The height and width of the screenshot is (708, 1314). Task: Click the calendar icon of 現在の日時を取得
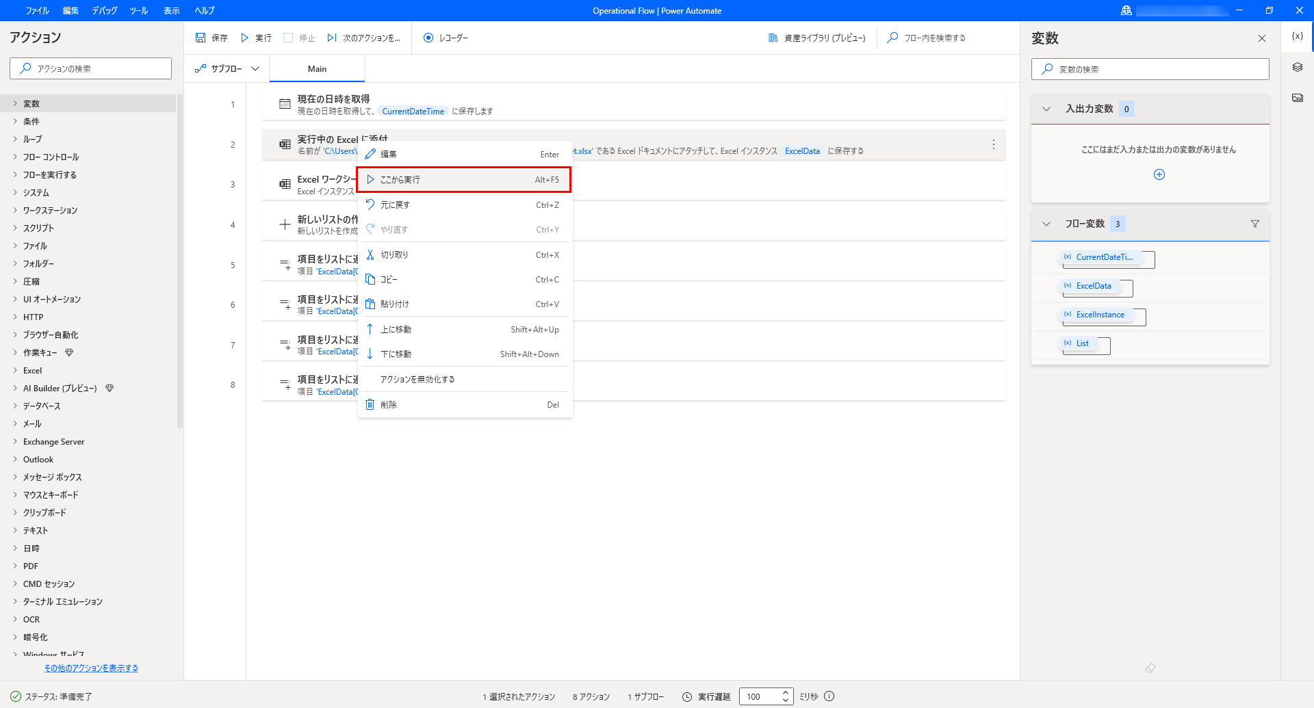tap(285, 104)
